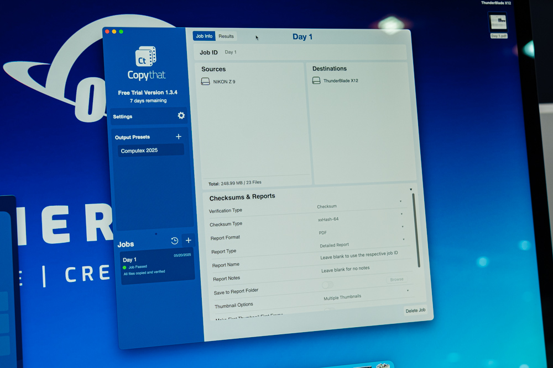This screenshot has height=368, width=553.
Task: Click the Browse button
Action: 397,279
